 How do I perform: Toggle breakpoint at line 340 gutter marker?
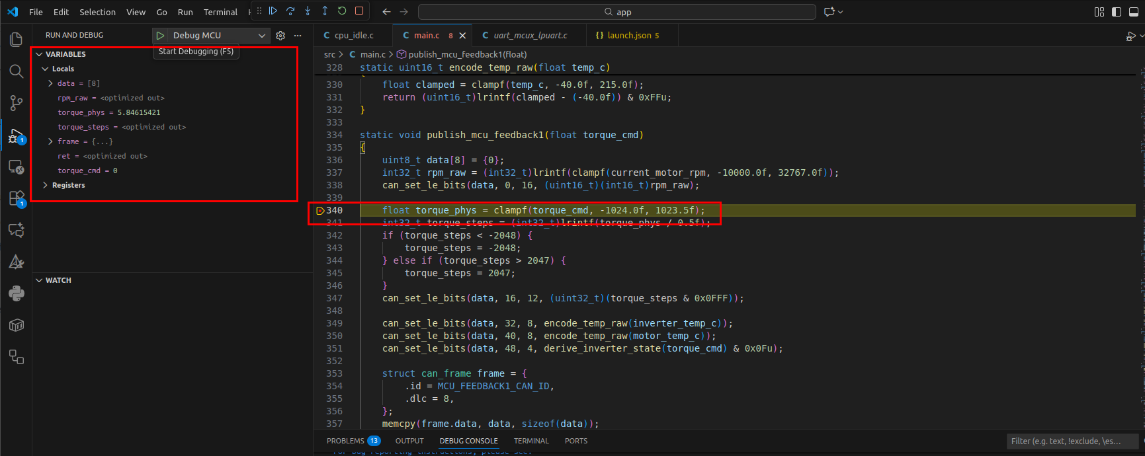pyautogui.click(x=320, y=211)
